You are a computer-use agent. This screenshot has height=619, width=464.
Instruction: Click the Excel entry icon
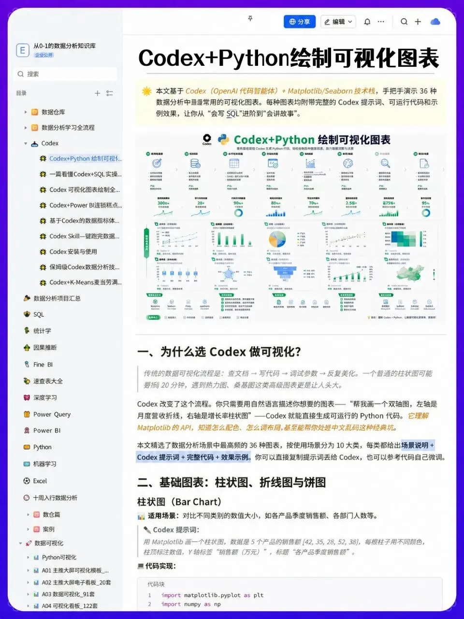pyautogui.click(x=27, y=481)
